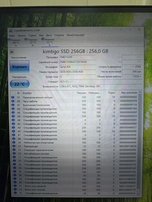Click the CrystalDiskInfo title bar icon
Image resolution: width=152 pixels, height=202 pixels.
point(11,31)
